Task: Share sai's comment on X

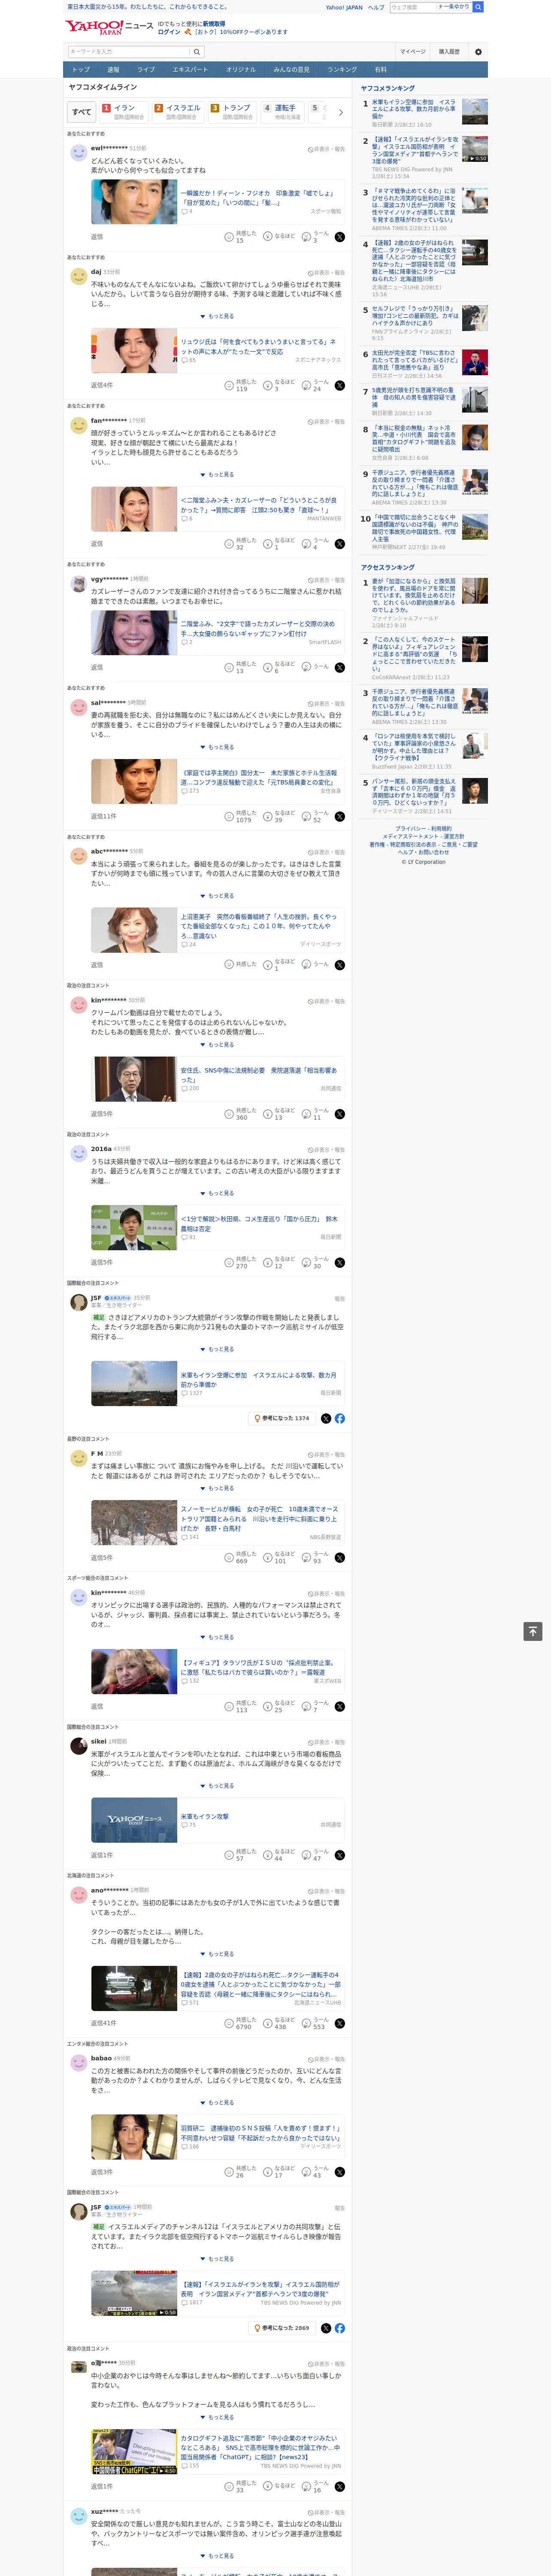Action: (x=340, y=816)
